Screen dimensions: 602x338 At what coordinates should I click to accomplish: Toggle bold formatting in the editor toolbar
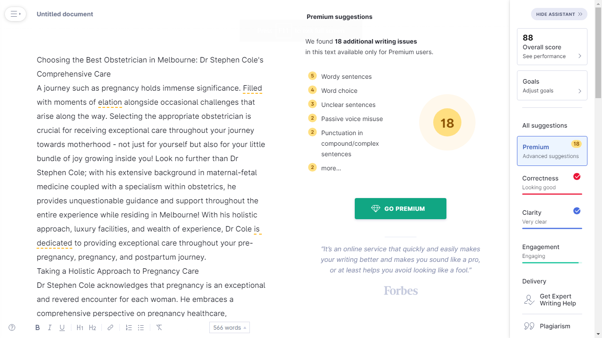click(37, 327)
